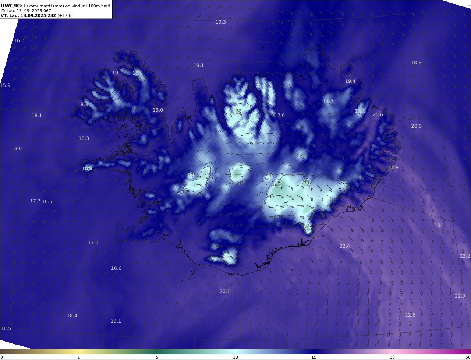Click the 23.1 value label
Screen dimensions: 471x360
439,226
